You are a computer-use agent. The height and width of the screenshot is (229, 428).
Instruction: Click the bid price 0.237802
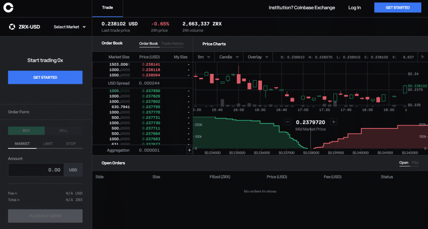click(x=151, y=101)
